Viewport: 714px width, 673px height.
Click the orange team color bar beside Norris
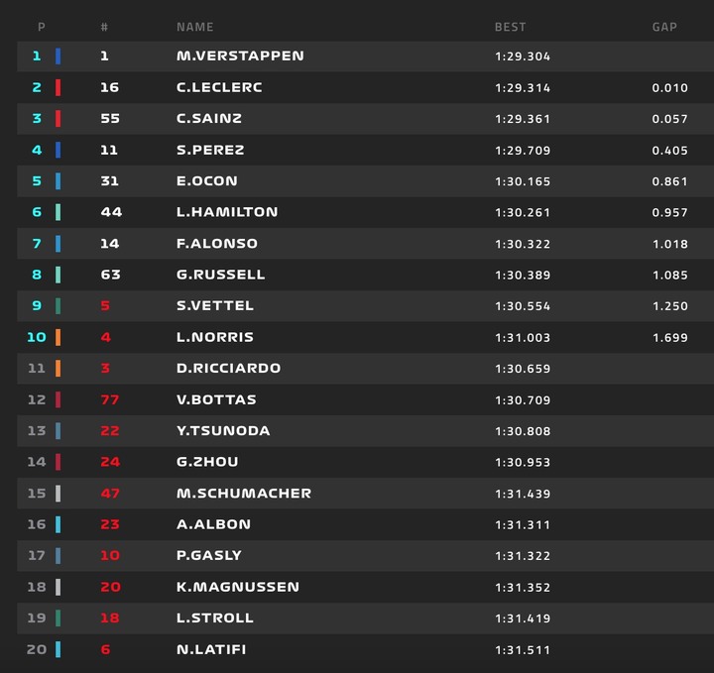coord(58,337)
